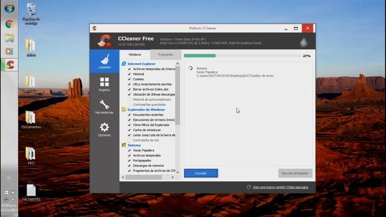Click the 27% progress label

coord(306,56)
